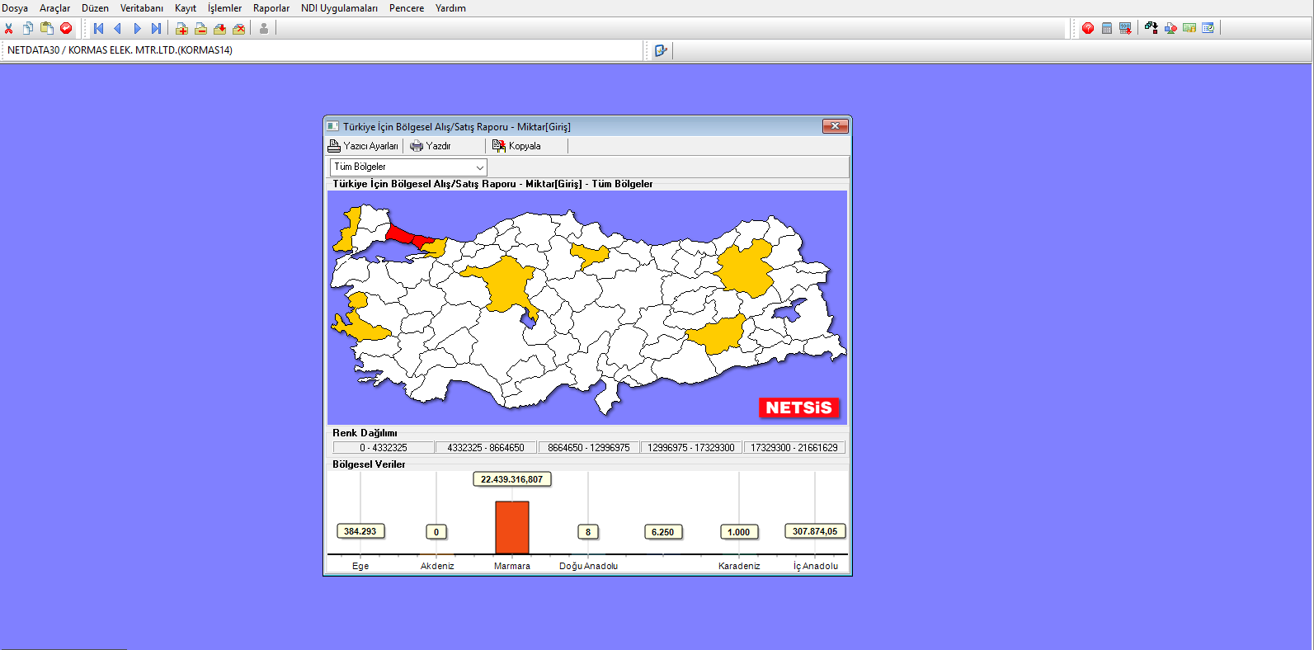This screenshot has height=650, width=1314.
Task: Click the money and coins icon
Action: coord(1189,28)
